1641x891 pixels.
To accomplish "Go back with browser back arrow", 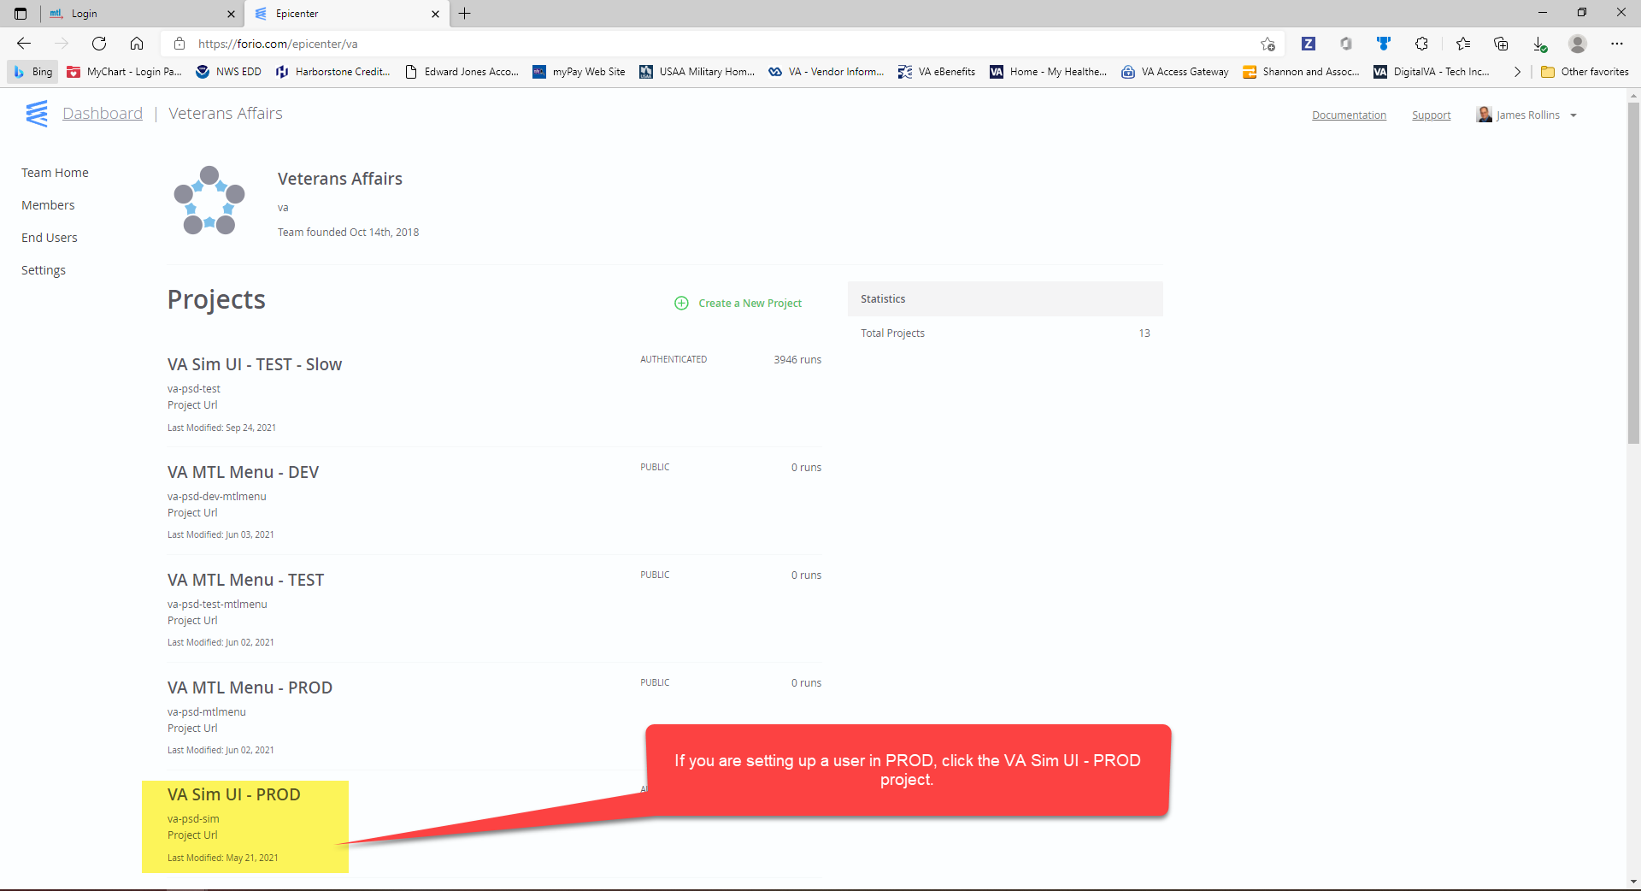I will click(24, 44).
